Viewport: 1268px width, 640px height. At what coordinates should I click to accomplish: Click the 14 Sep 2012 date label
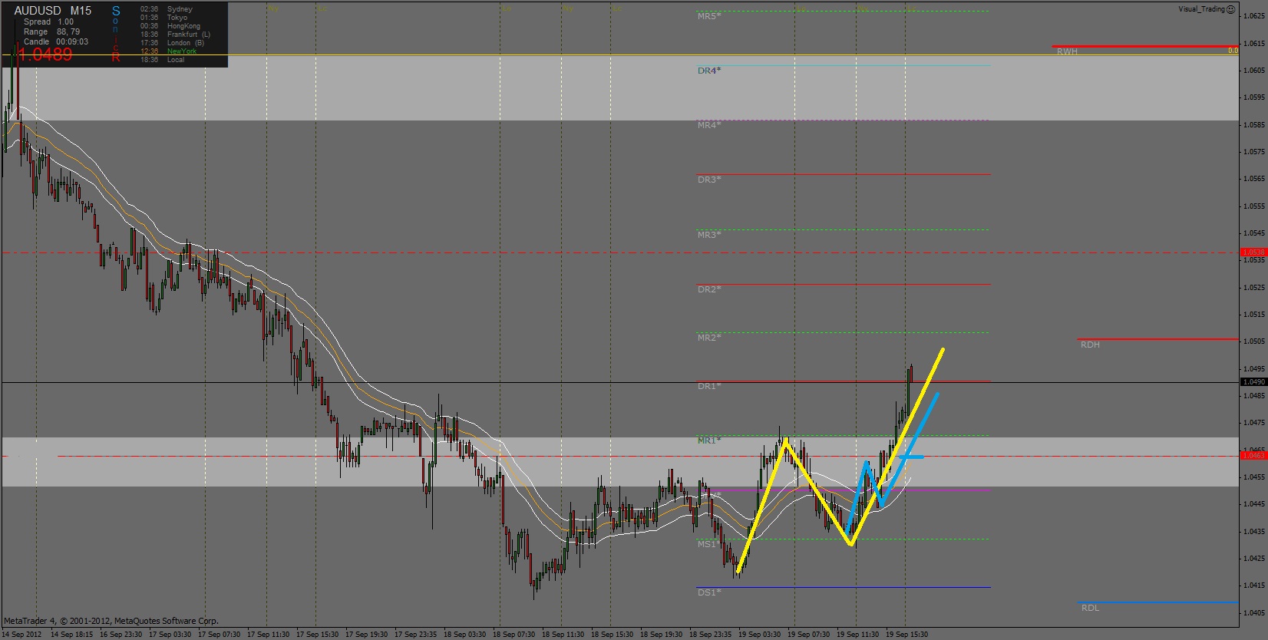click(21, 635)
